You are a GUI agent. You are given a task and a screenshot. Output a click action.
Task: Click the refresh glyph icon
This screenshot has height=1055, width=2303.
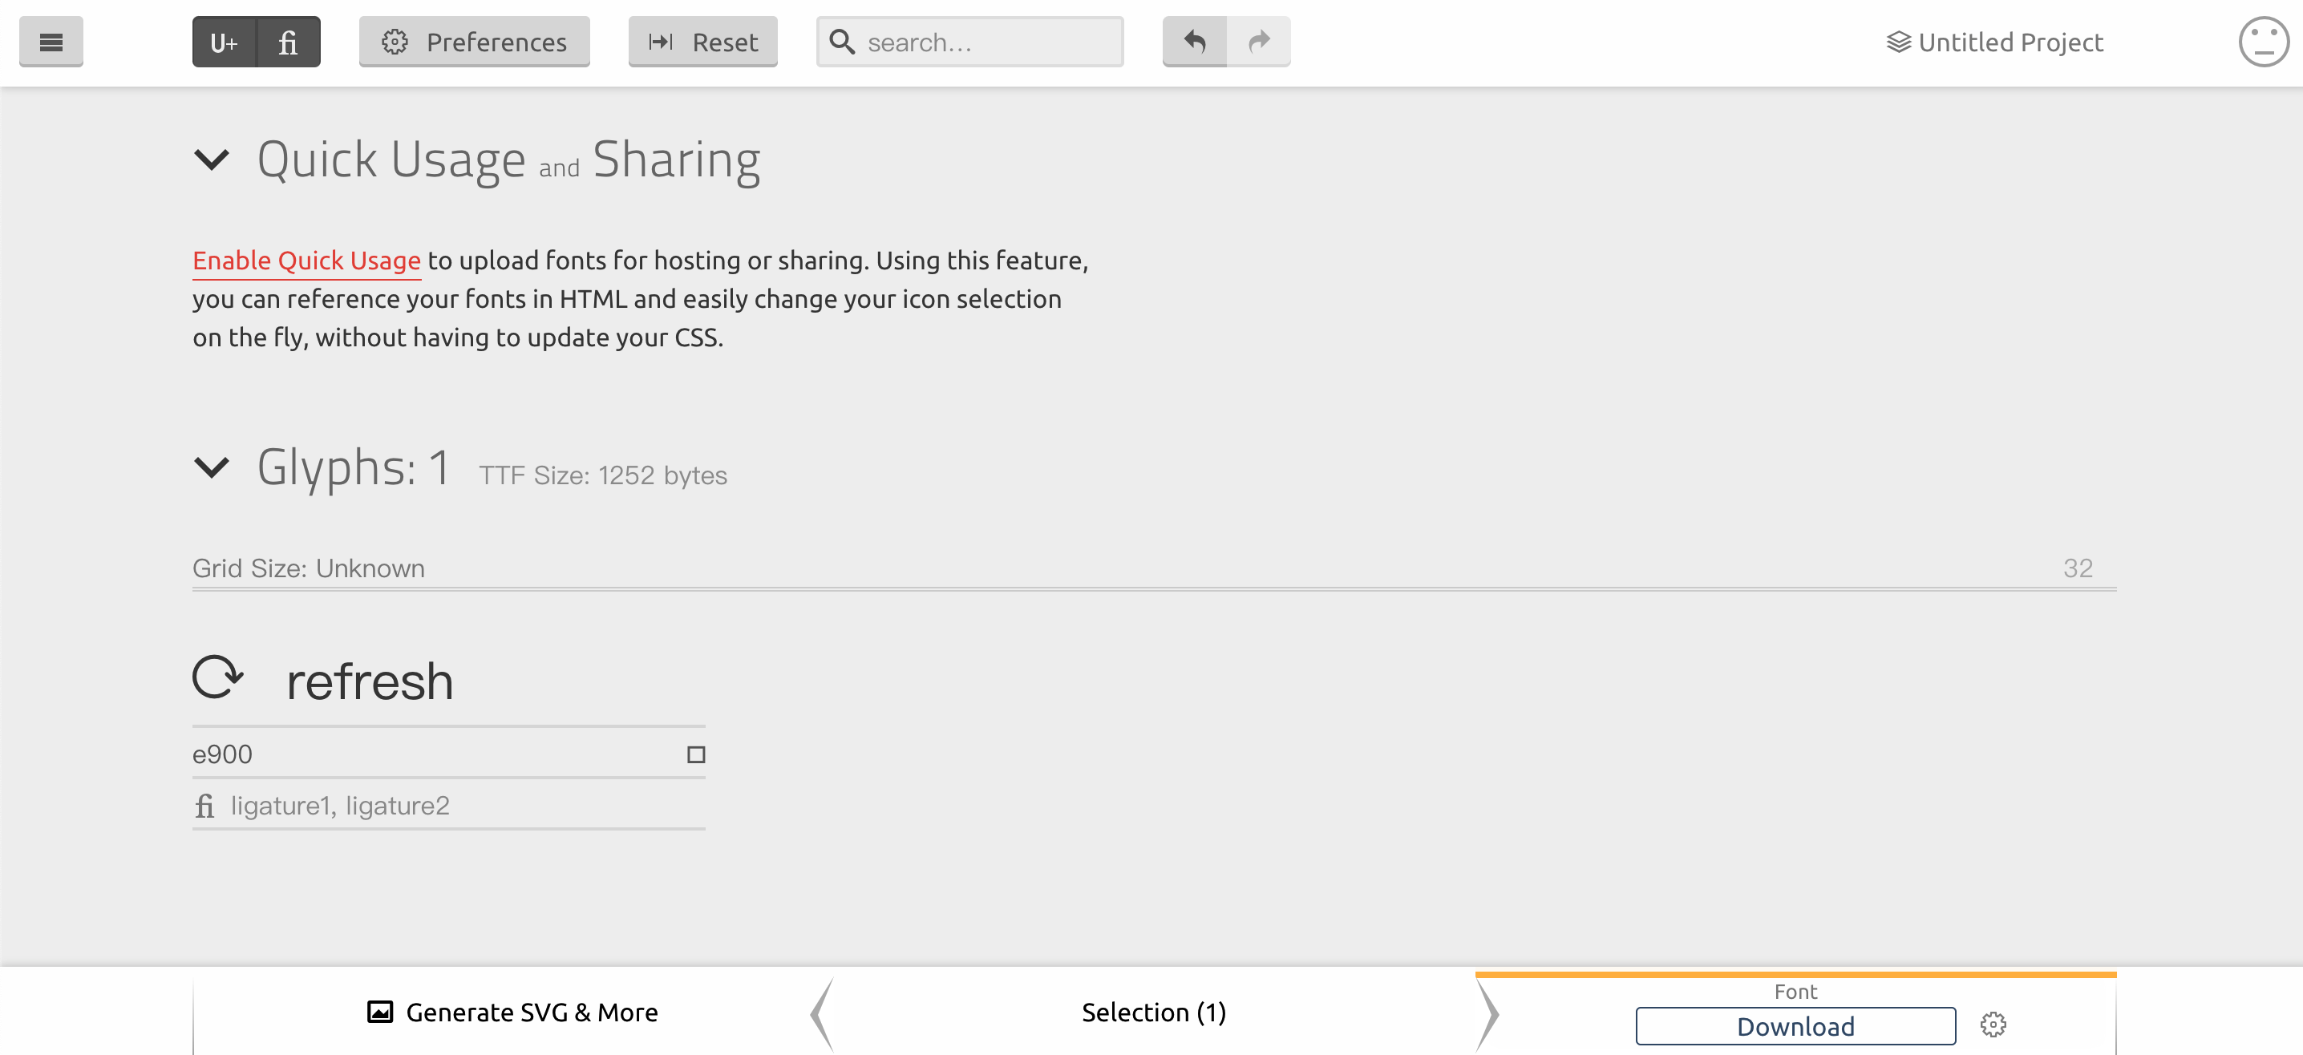tap(217, 677)
